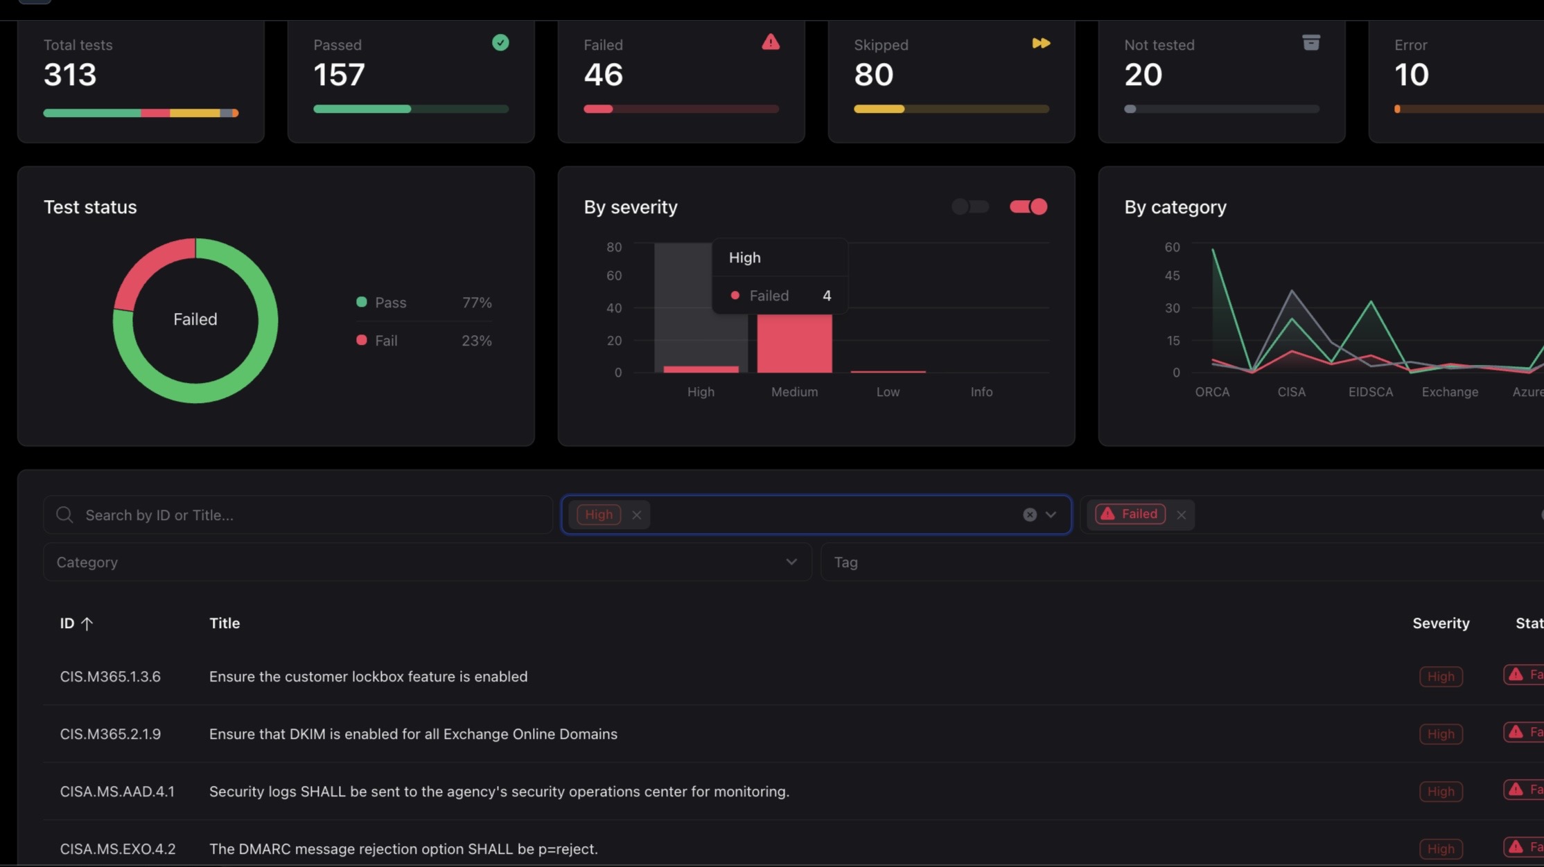Click the green Passed checkmark icon
Viewport: 1544px width, 867px height.
500,43
